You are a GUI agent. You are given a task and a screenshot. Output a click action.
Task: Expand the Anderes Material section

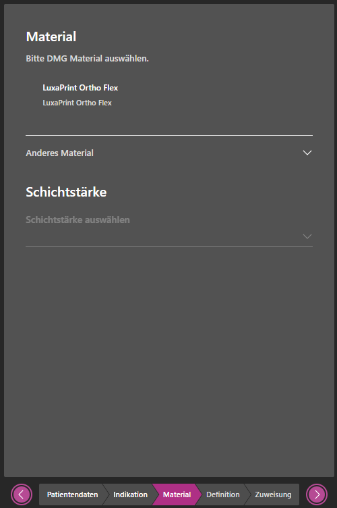click(x=169, y=153)
